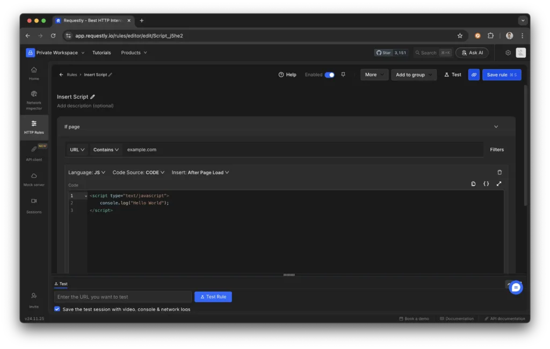Screen dimensions: 550x349
Task: Open the settings gear icon in header
Action: tap(508, 53)
